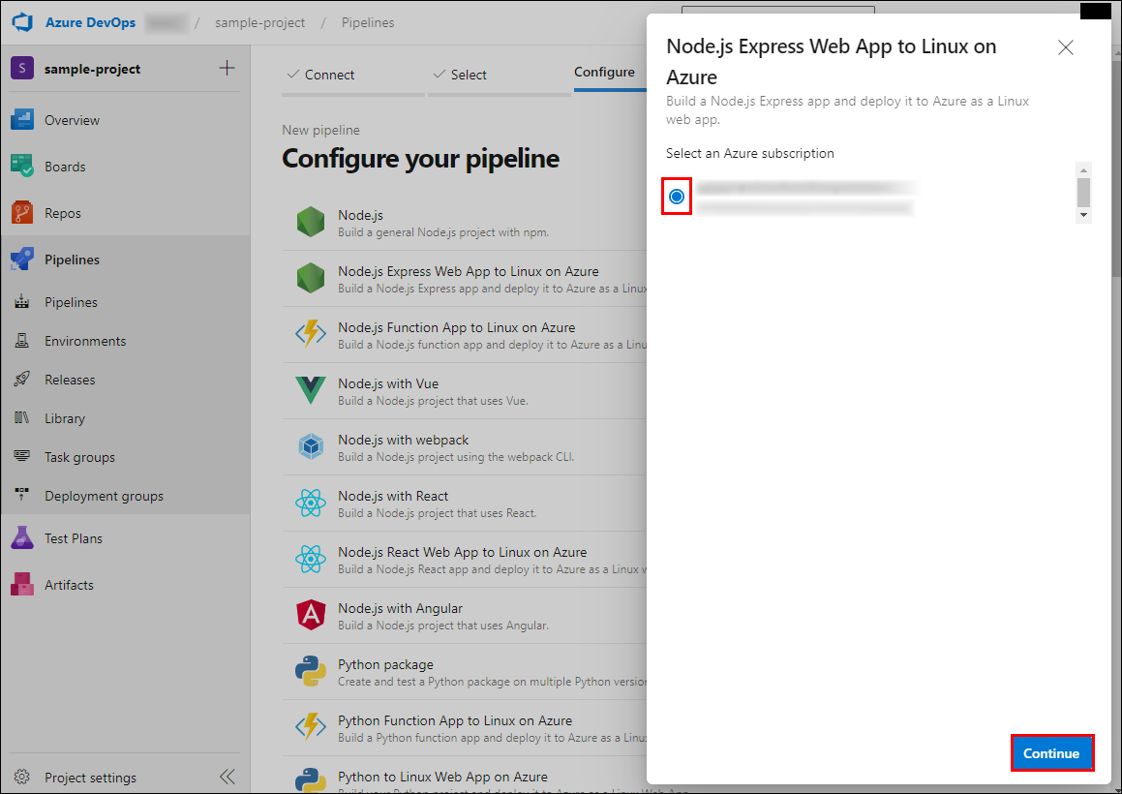Click the Python Function App lightning icon
This screenshot has height=794, width=1122.
[311, 726]
